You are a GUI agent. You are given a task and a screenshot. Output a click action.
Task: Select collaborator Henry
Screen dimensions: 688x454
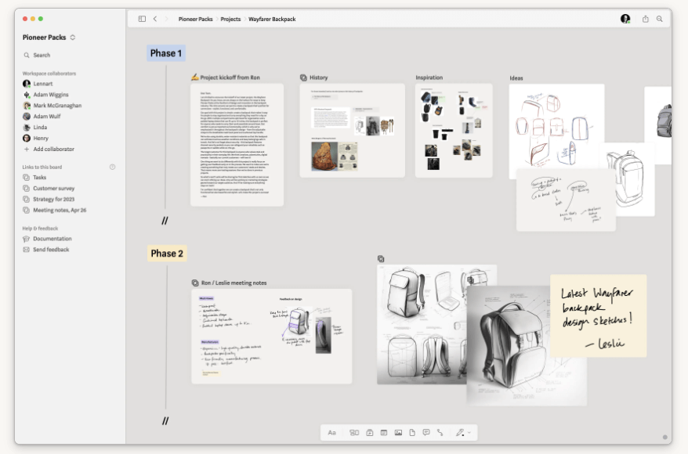click(x=35, y=139)
